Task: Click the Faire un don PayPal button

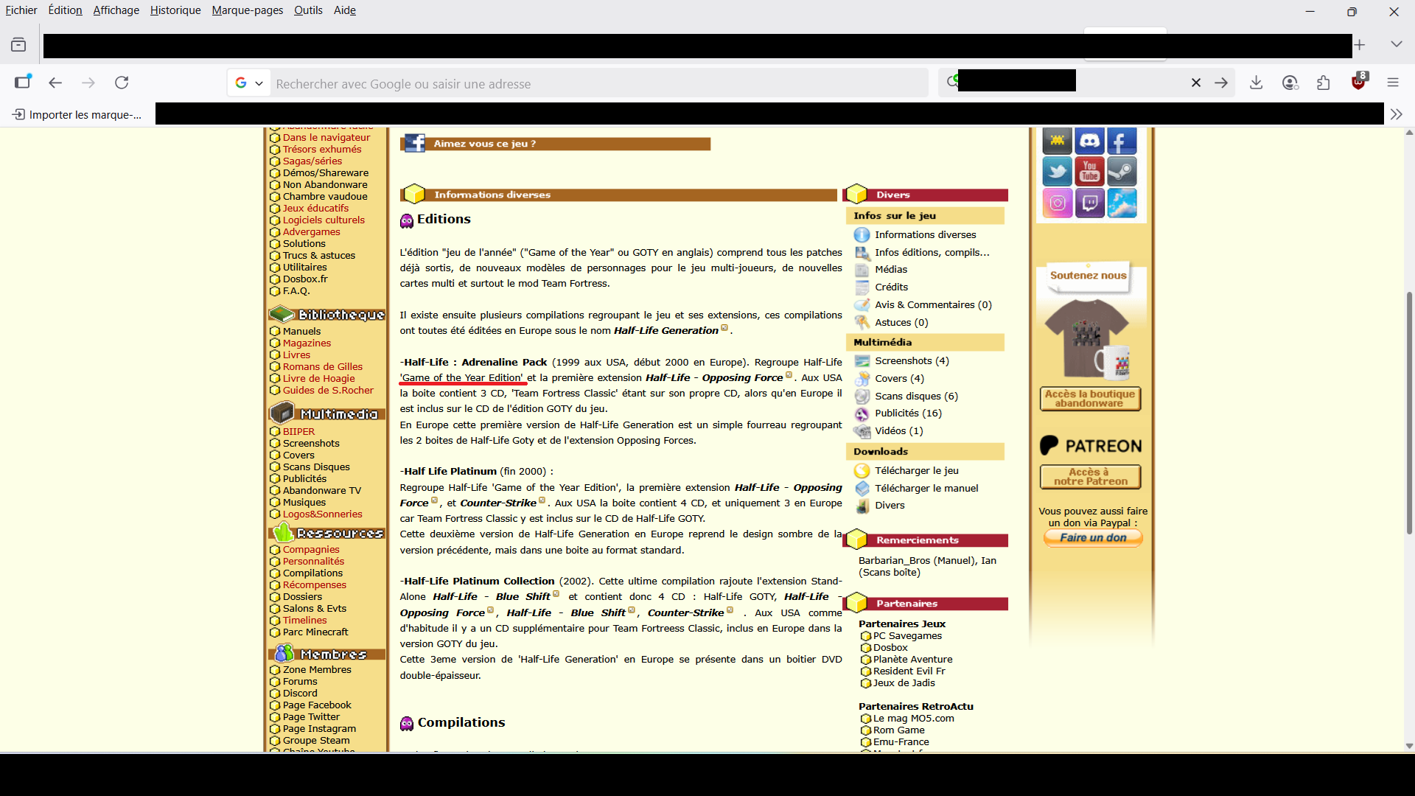Action: pos(1093,538)
